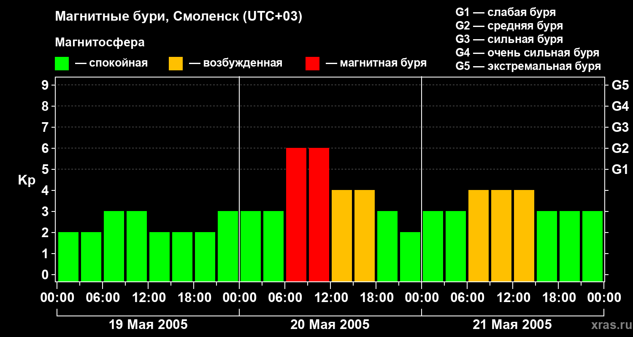Click the 'G3 — сильная буря' legend line

tap(509, 39)
